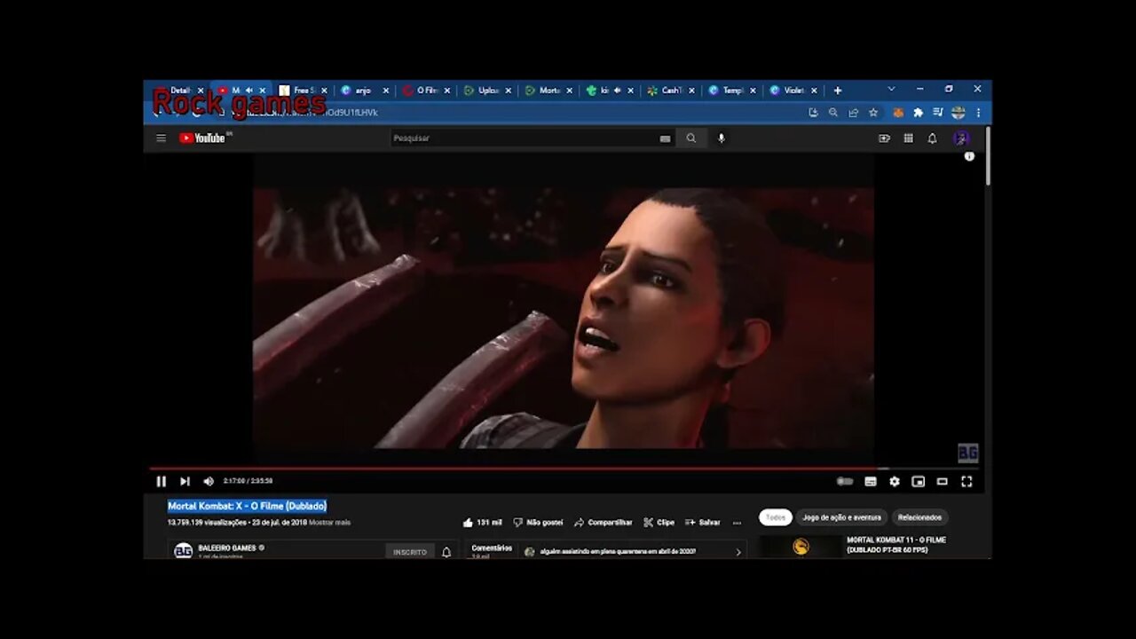Toggle subtitles on the player
Image resolution: width=1136 pixels, height=639 pixels.
pos(871,481)
